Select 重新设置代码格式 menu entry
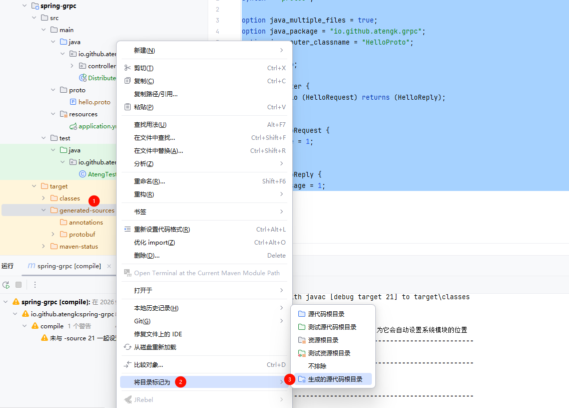The width and height of the screenshot is (569, 408). [x=161, y=230]
